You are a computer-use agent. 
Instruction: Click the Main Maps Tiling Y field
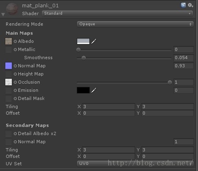click(167, 107)
